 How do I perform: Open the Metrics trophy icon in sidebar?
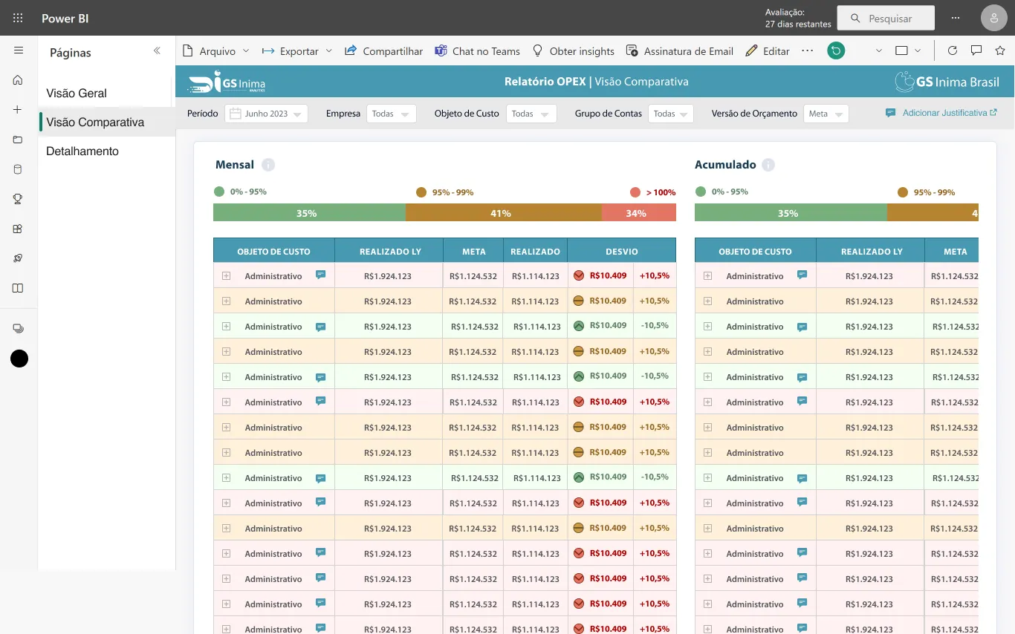(18, 199)
